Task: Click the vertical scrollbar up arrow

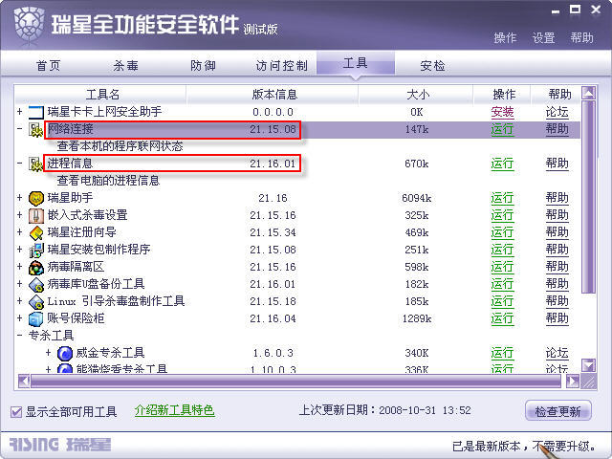Action: point(589,93)
